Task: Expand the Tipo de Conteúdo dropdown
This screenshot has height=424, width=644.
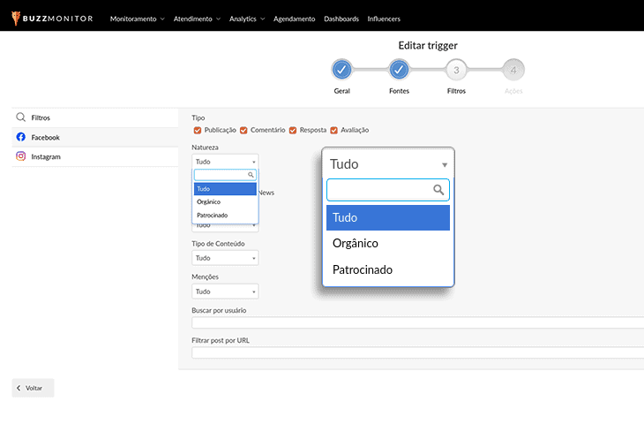Action: click(x=225, y=258)
